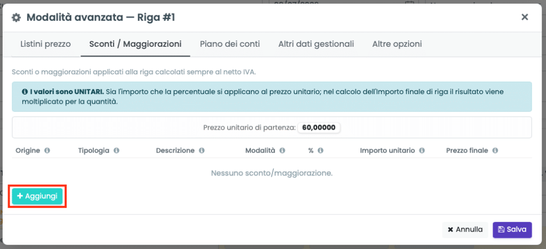The image size is (546, 249).
Task: Click the Tipologia column header
Action: [x=94, y=151]
